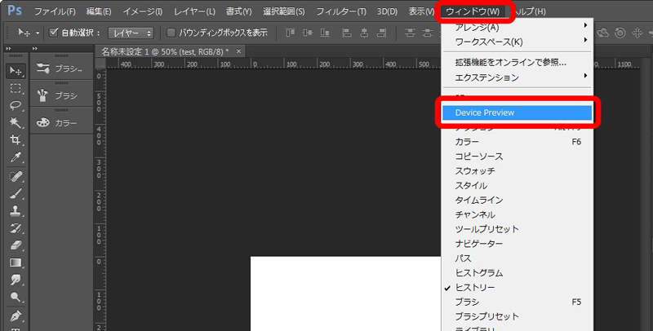
Task: Choose Device Preview from Window menu
Action: pos(517,113)
